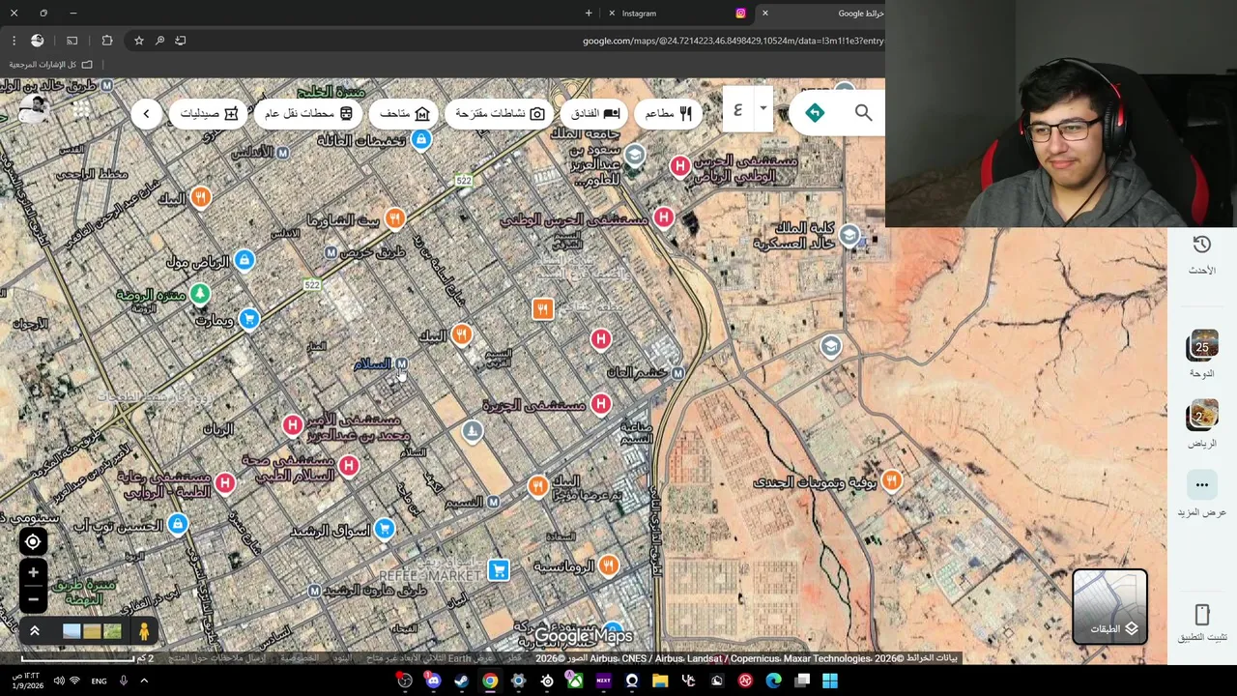Select the صيدليات (pharmacies) category chip
This screenshot has height=696, width=1237.
(x=209, y=114)
